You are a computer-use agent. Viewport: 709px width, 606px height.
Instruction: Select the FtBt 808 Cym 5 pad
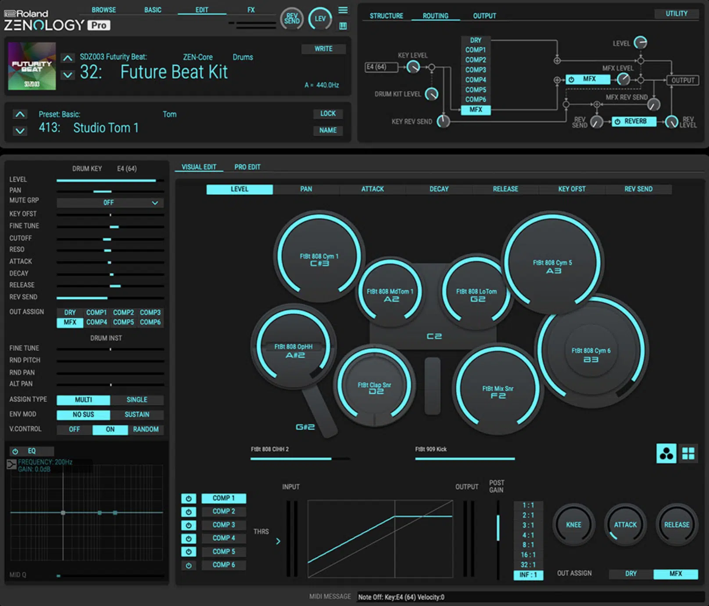coord(553,263)
